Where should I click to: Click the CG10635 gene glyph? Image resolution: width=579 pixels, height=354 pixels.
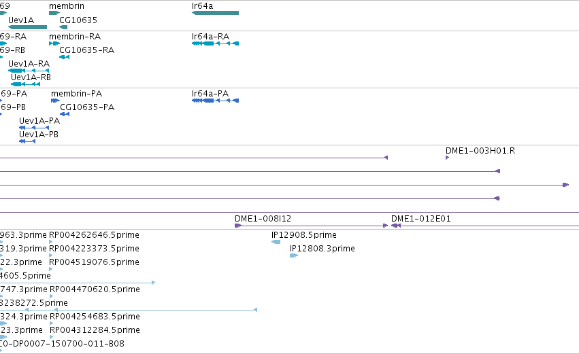click(63, 27)
